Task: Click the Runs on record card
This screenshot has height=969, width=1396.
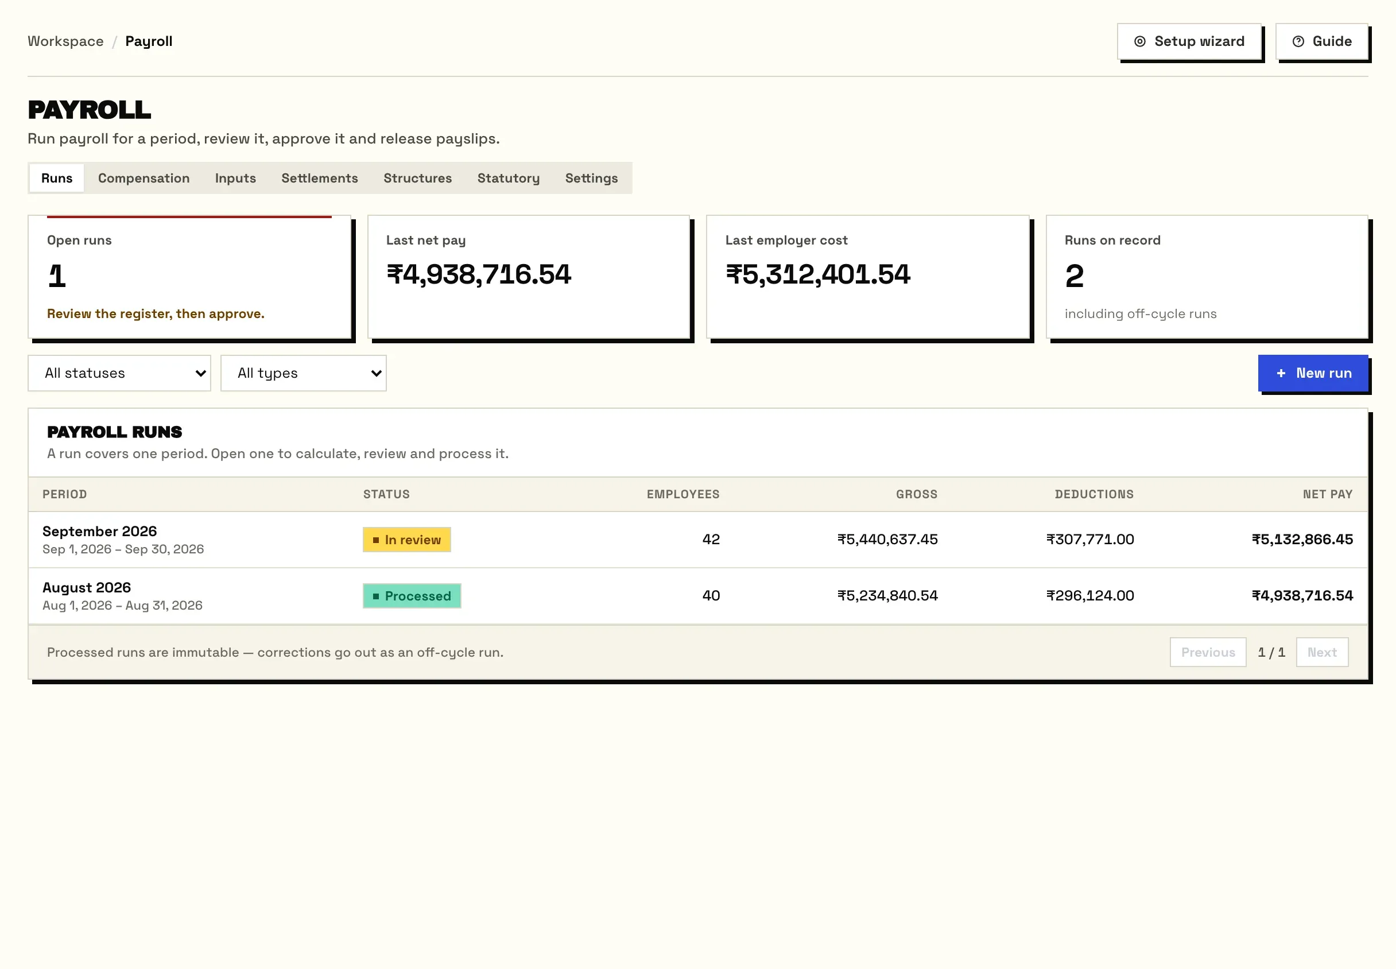Action: pyautogui.click(x=1207, y=277)
